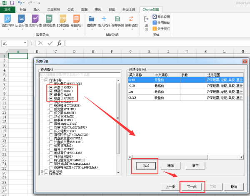Click the 专题统计 icon

[x=77, y=22]
